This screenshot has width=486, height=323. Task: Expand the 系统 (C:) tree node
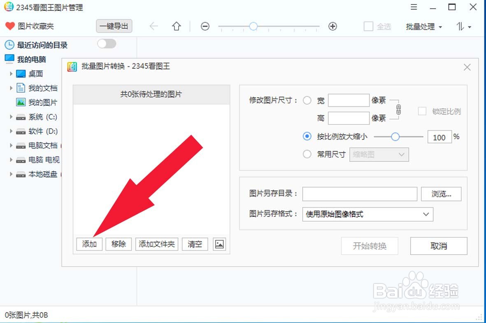coord(11,117)
